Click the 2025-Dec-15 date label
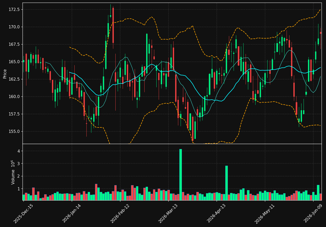 click(23, 213)
